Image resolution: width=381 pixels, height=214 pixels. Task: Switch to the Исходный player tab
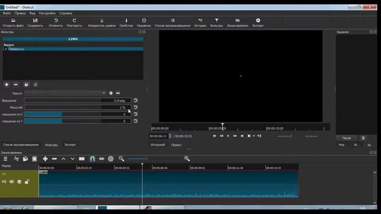point(158,145)
